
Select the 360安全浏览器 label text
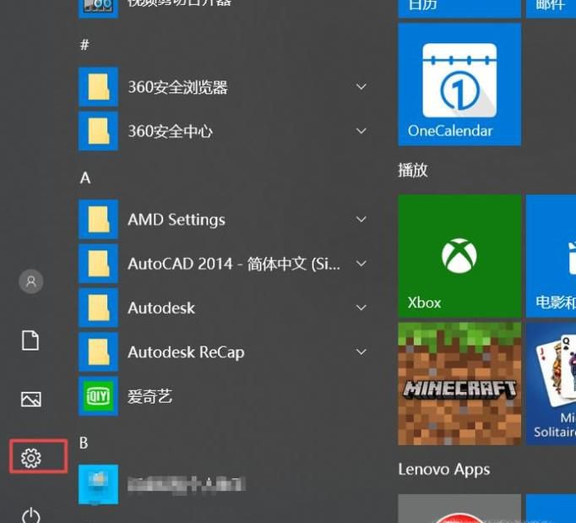[178, 87]
